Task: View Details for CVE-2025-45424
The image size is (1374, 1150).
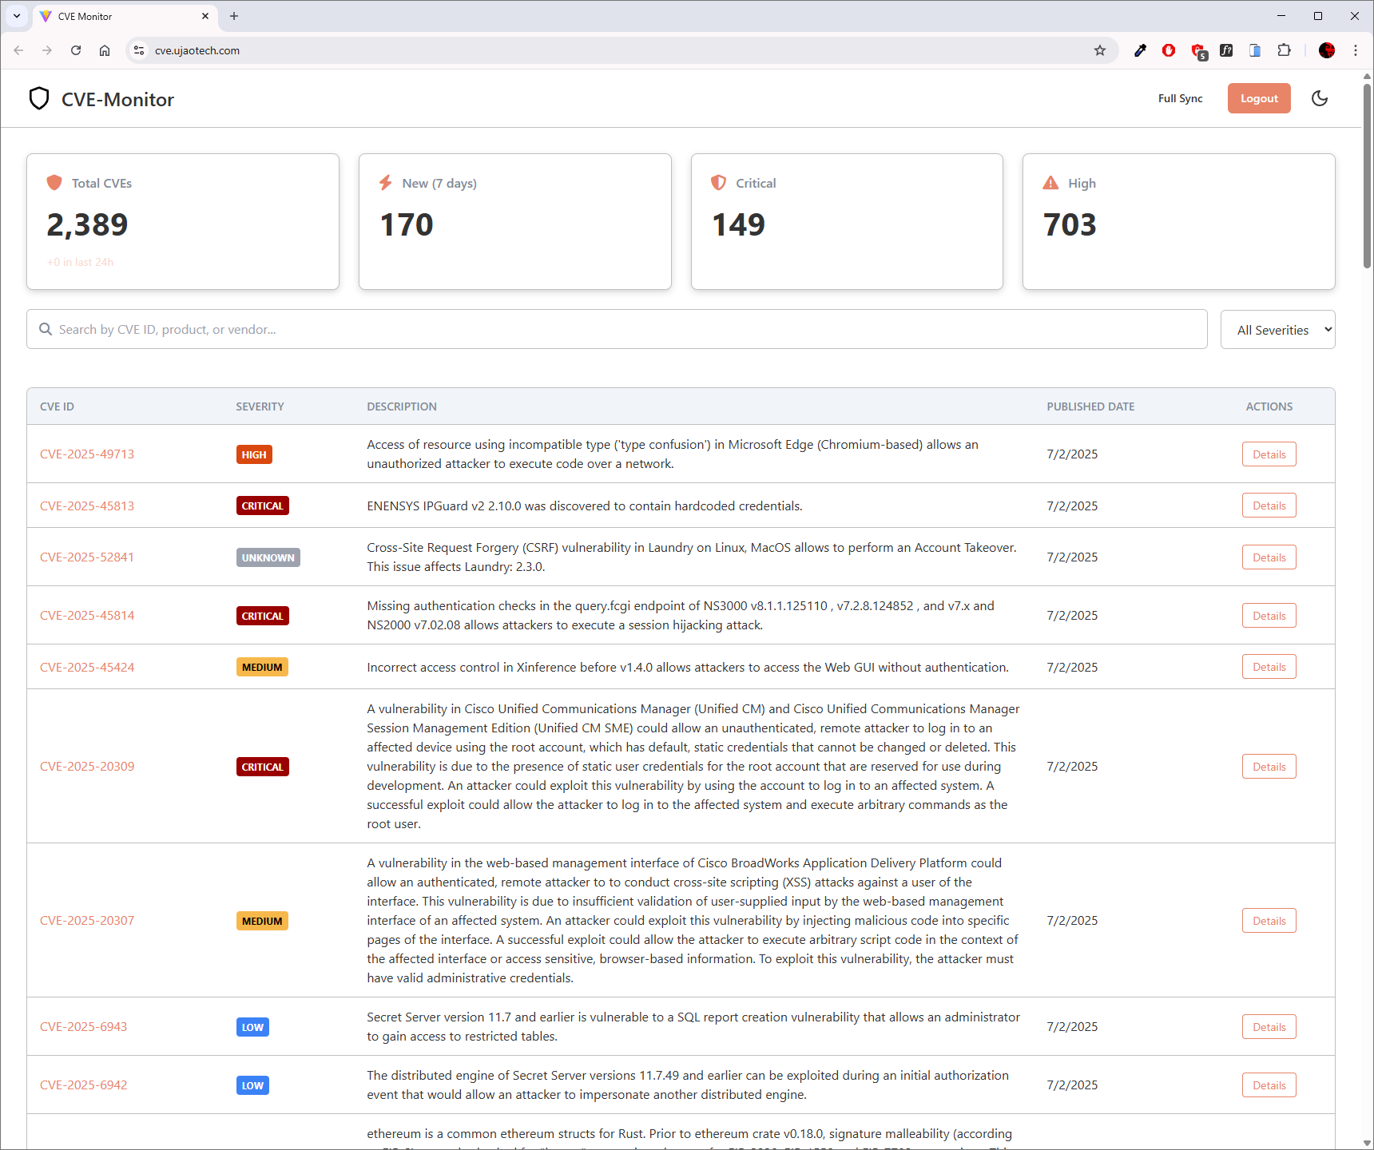Action: [x=1269, y=667]
